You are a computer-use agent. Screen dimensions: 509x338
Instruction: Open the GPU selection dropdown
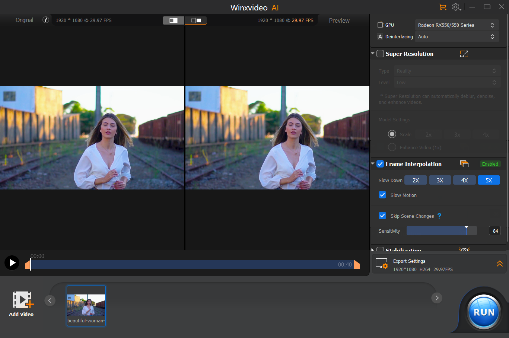tap(456, 25)
